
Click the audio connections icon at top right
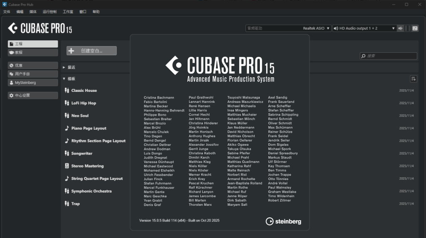pyautogui.click(x=415, y=28)
